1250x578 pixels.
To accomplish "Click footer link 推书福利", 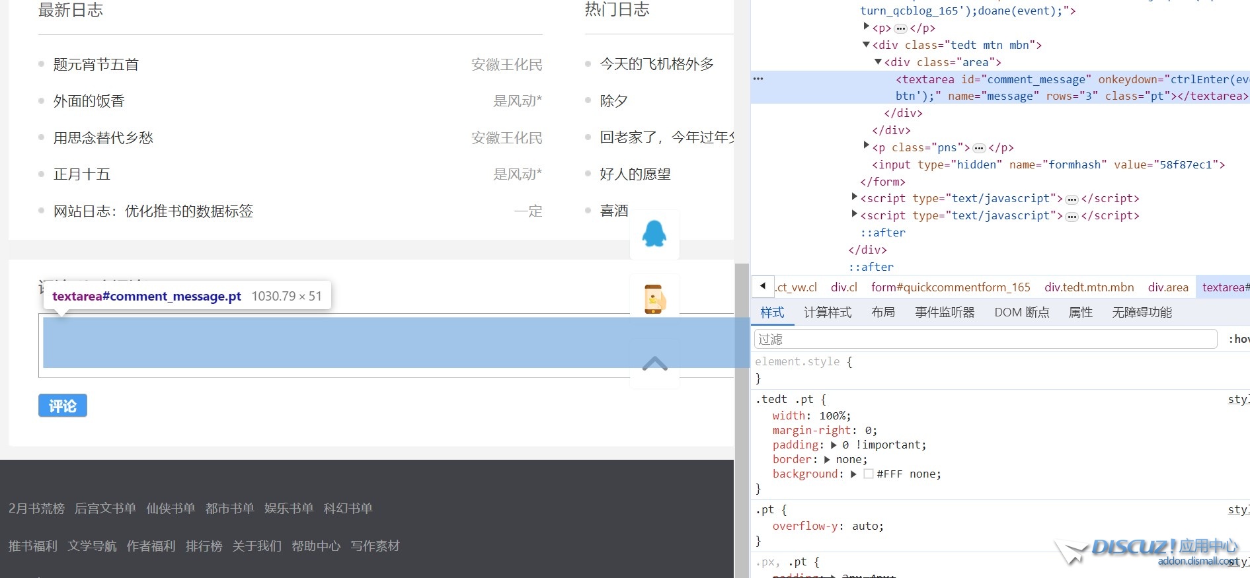I will [33, 546].
